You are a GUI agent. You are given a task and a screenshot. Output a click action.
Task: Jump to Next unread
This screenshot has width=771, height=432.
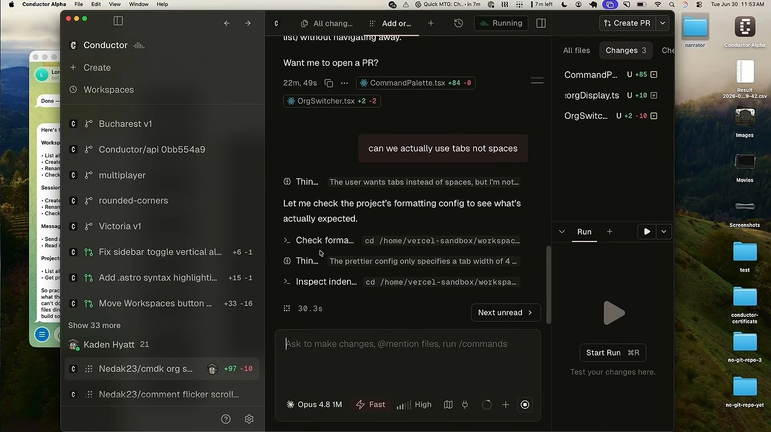pyautogui.click(x=506, y=313)
